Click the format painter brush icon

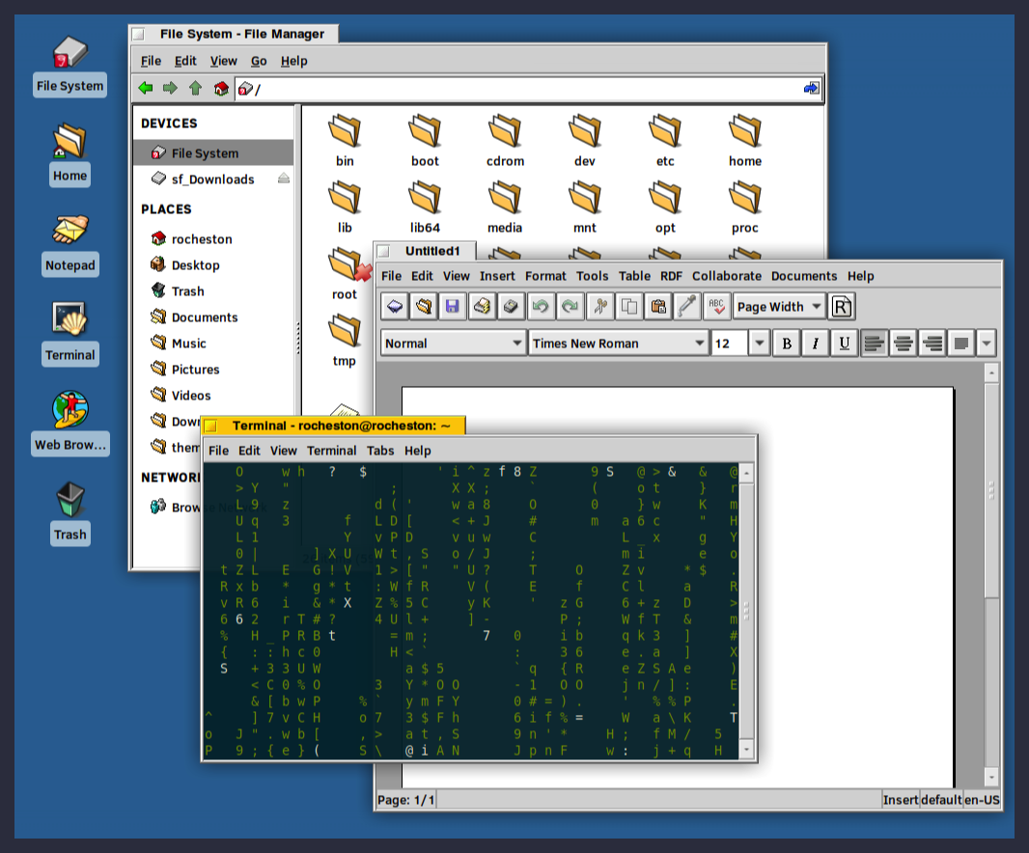[x=687, y=307]
